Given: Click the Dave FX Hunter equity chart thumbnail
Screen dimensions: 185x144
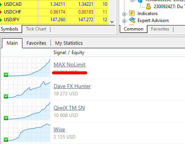Looking at the screenshot, I should click(x=27, y=89).
